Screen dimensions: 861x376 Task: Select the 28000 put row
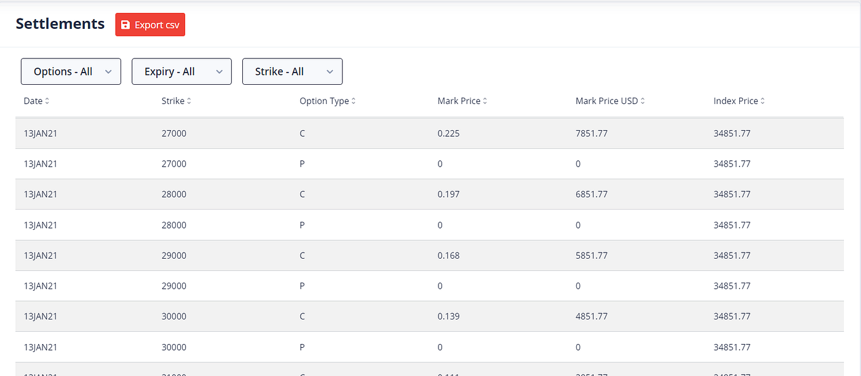tap(429, 225)
